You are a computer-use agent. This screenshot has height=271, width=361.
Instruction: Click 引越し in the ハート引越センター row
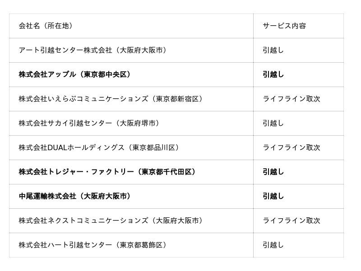pos(273,245)
